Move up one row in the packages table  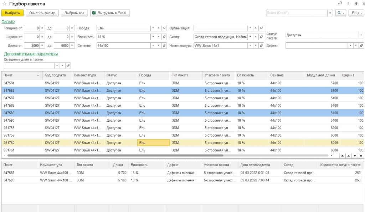(349, 156)
